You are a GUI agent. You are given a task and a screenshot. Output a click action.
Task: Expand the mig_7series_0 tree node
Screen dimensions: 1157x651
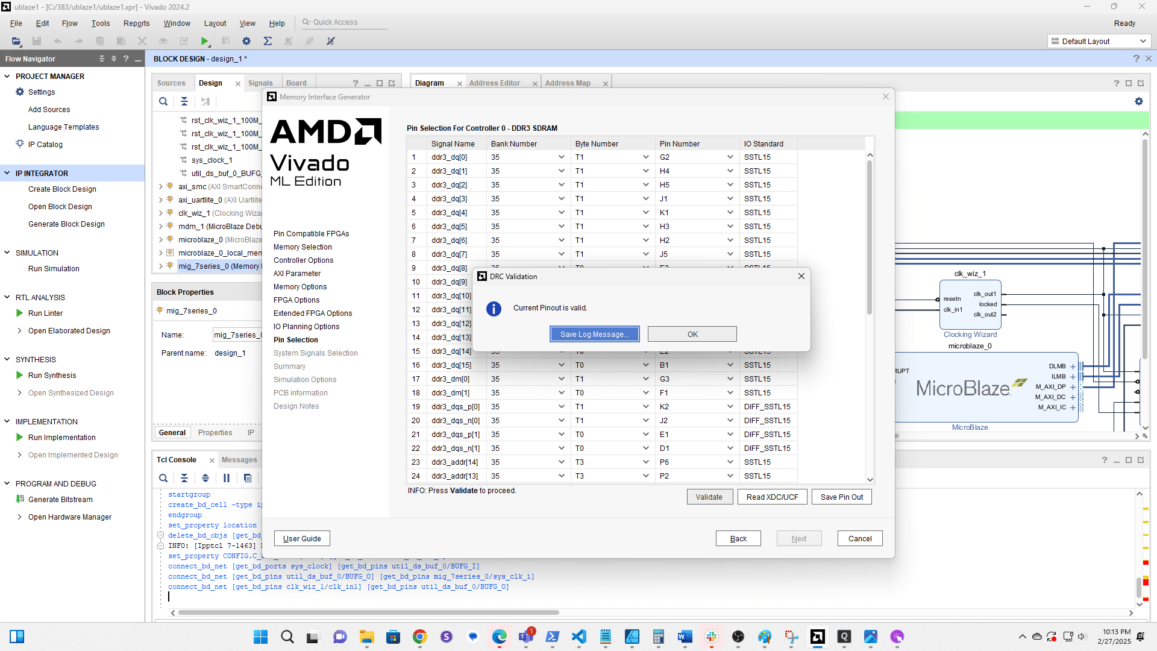161,266
